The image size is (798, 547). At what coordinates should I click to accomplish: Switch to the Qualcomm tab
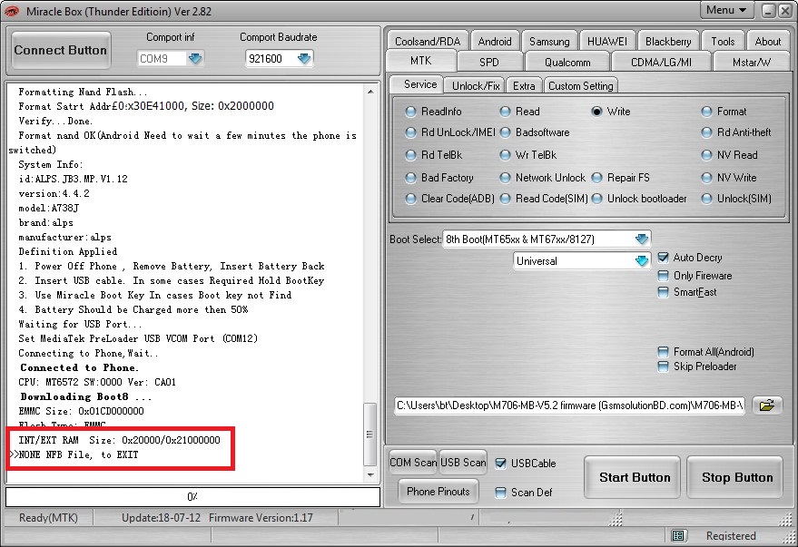click(567, 62)
